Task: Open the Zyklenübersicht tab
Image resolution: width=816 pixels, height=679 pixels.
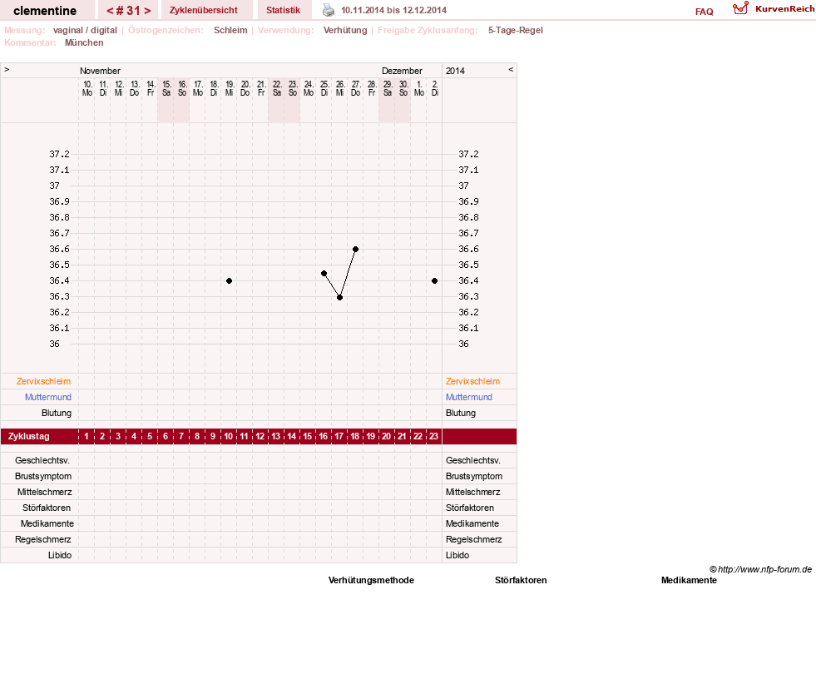Action: point(204,10)
